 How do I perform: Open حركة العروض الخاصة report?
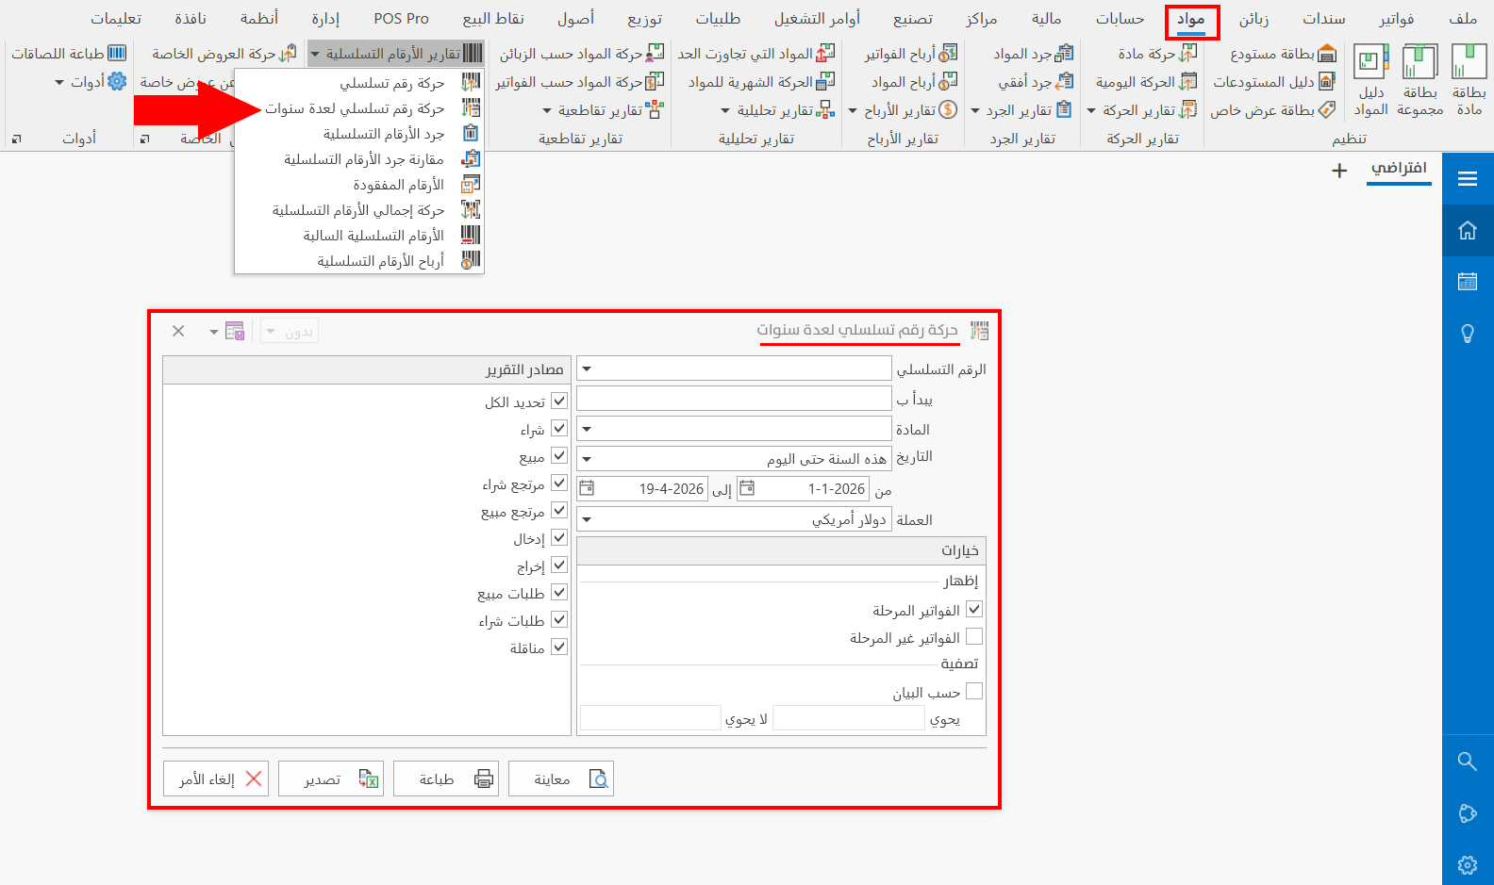[x=224, y=54]
